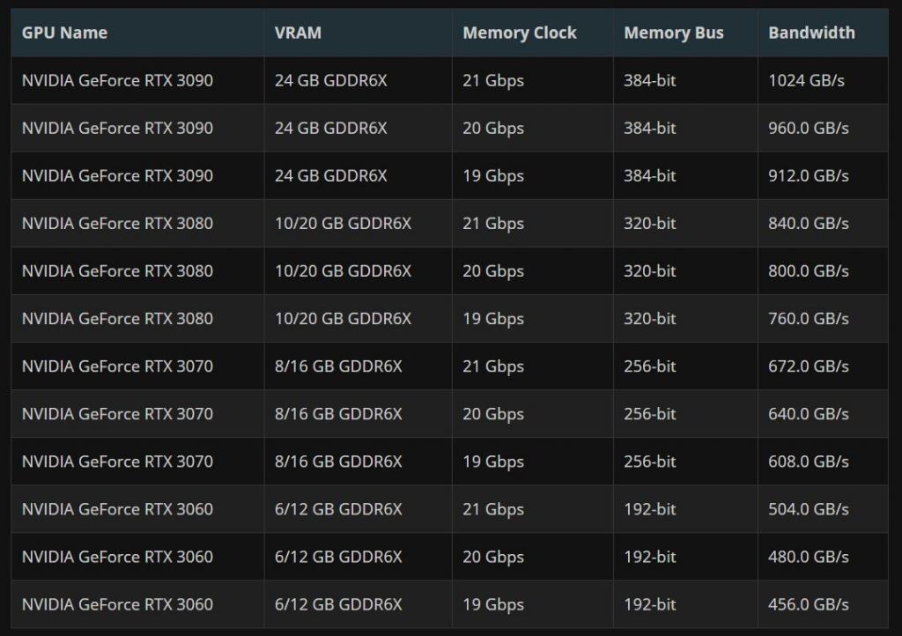Click the 800.0 GB/s bandwidth value

808,270
